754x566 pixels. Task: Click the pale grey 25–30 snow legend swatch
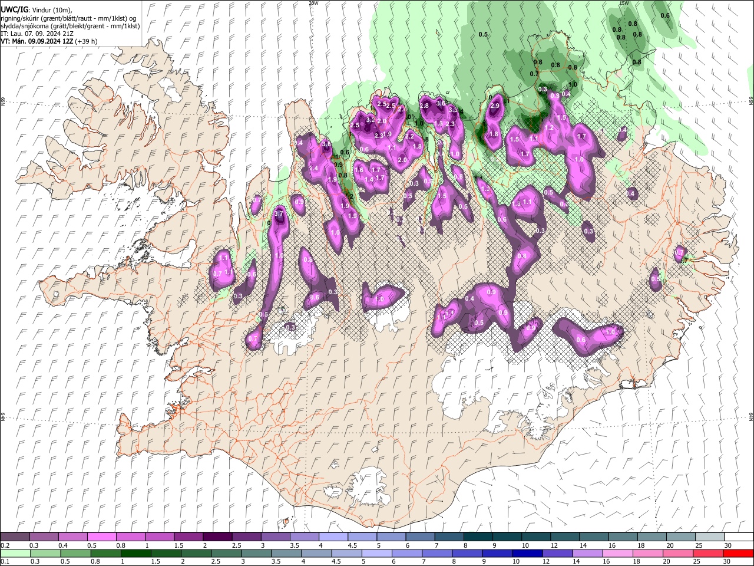click(710, 537)
